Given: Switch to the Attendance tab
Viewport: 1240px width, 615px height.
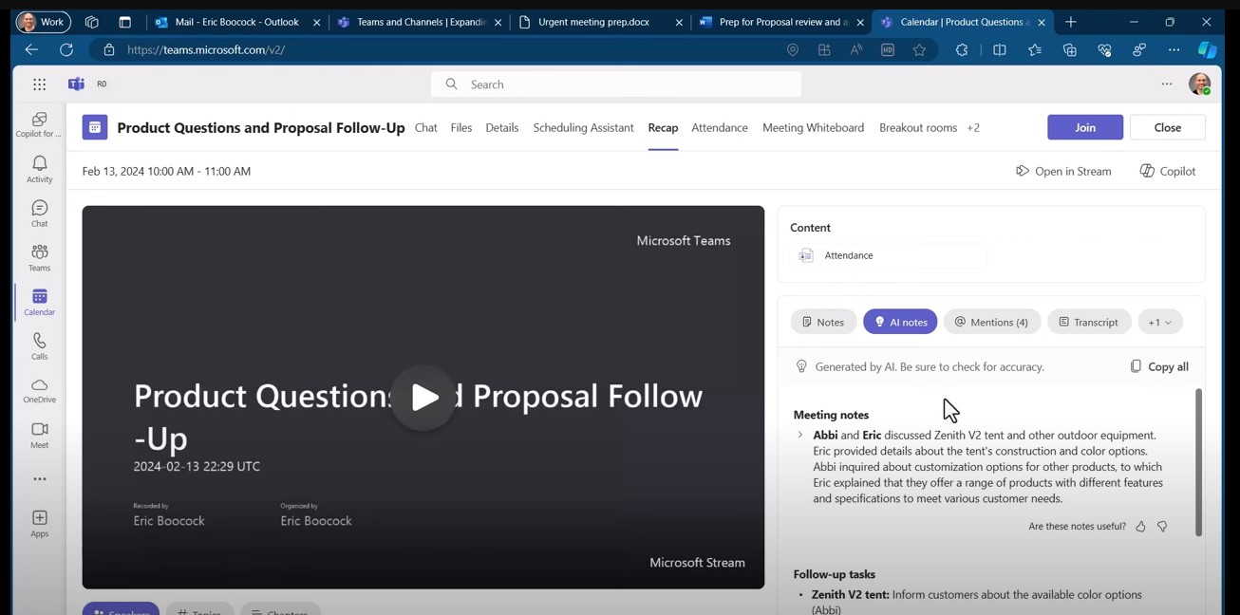Looking at the screenshot, I should pyautogui.click(x=719, y=128).
